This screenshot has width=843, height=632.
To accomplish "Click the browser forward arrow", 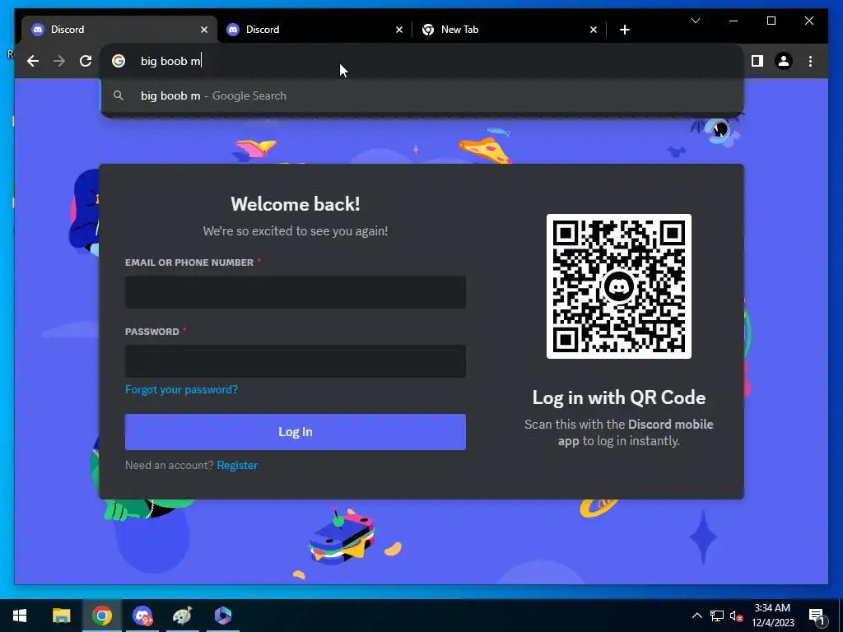I will (59, 61).
